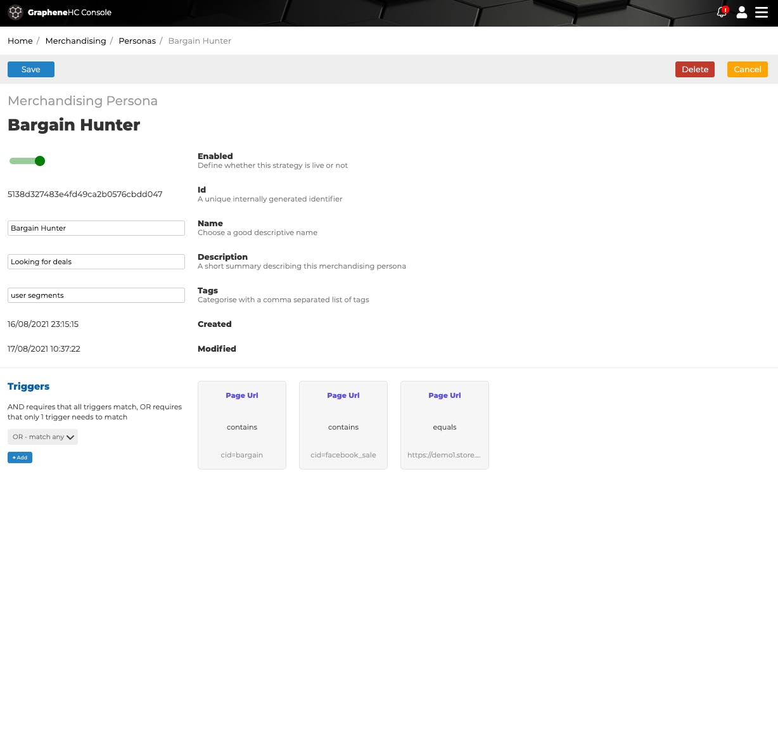
Task: Save the persona
Action: tap(31, 69)
